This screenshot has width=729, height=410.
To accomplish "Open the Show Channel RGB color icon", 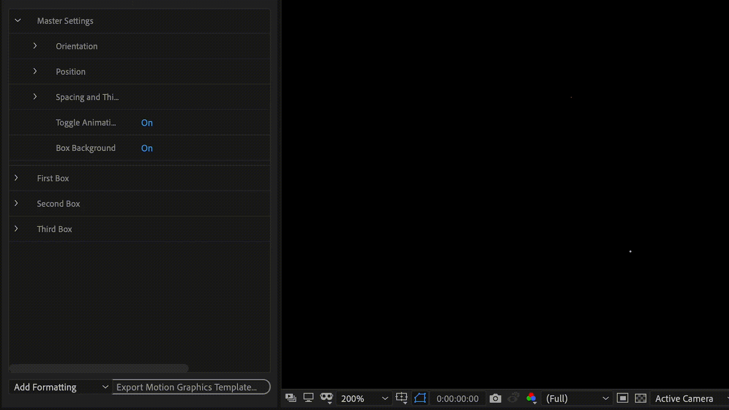I will [531, 398].
